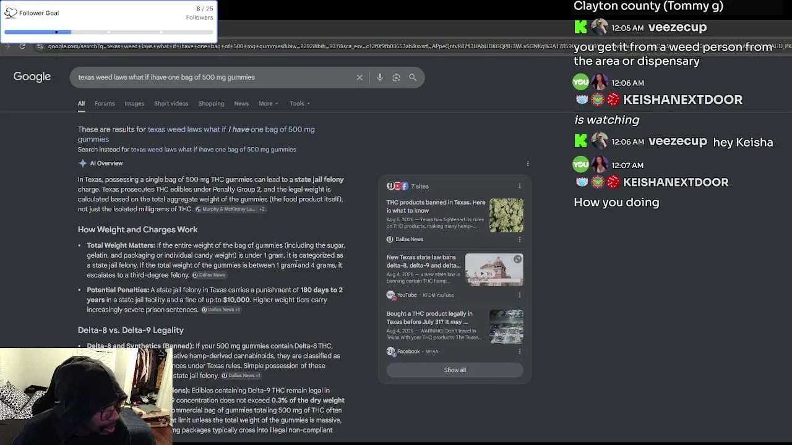The width and height of the screenshot is (792, 445).
Task: Click the '12:05 AM' chat timestamp
Action: 627,28
